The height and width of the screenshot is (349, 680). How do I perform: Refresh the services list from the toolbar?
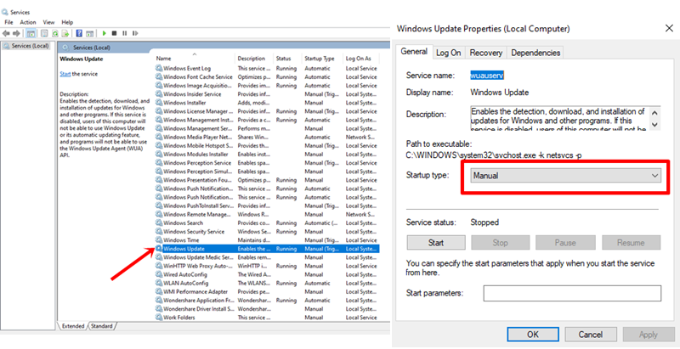pyautogui.click(x=55, y=33)
